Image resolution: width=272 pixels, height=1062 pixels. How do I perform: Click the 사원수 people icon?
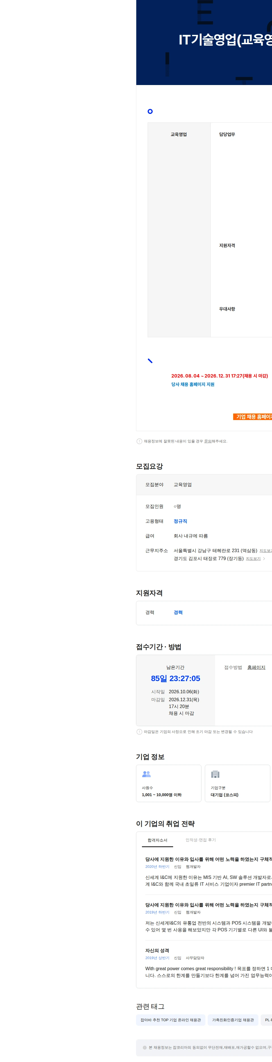click(x=146, y=774)
